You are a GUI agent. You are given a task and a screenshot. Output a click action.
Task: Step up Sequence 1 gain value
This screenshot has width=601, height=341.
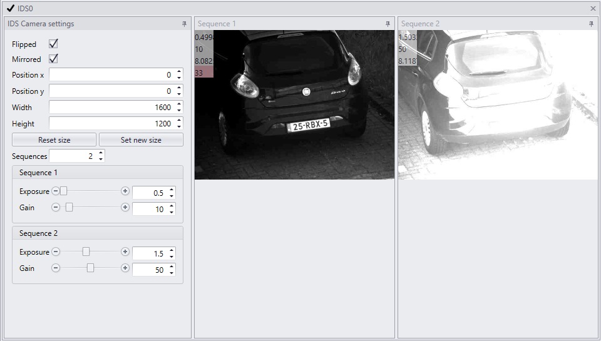tap(172, 206)
